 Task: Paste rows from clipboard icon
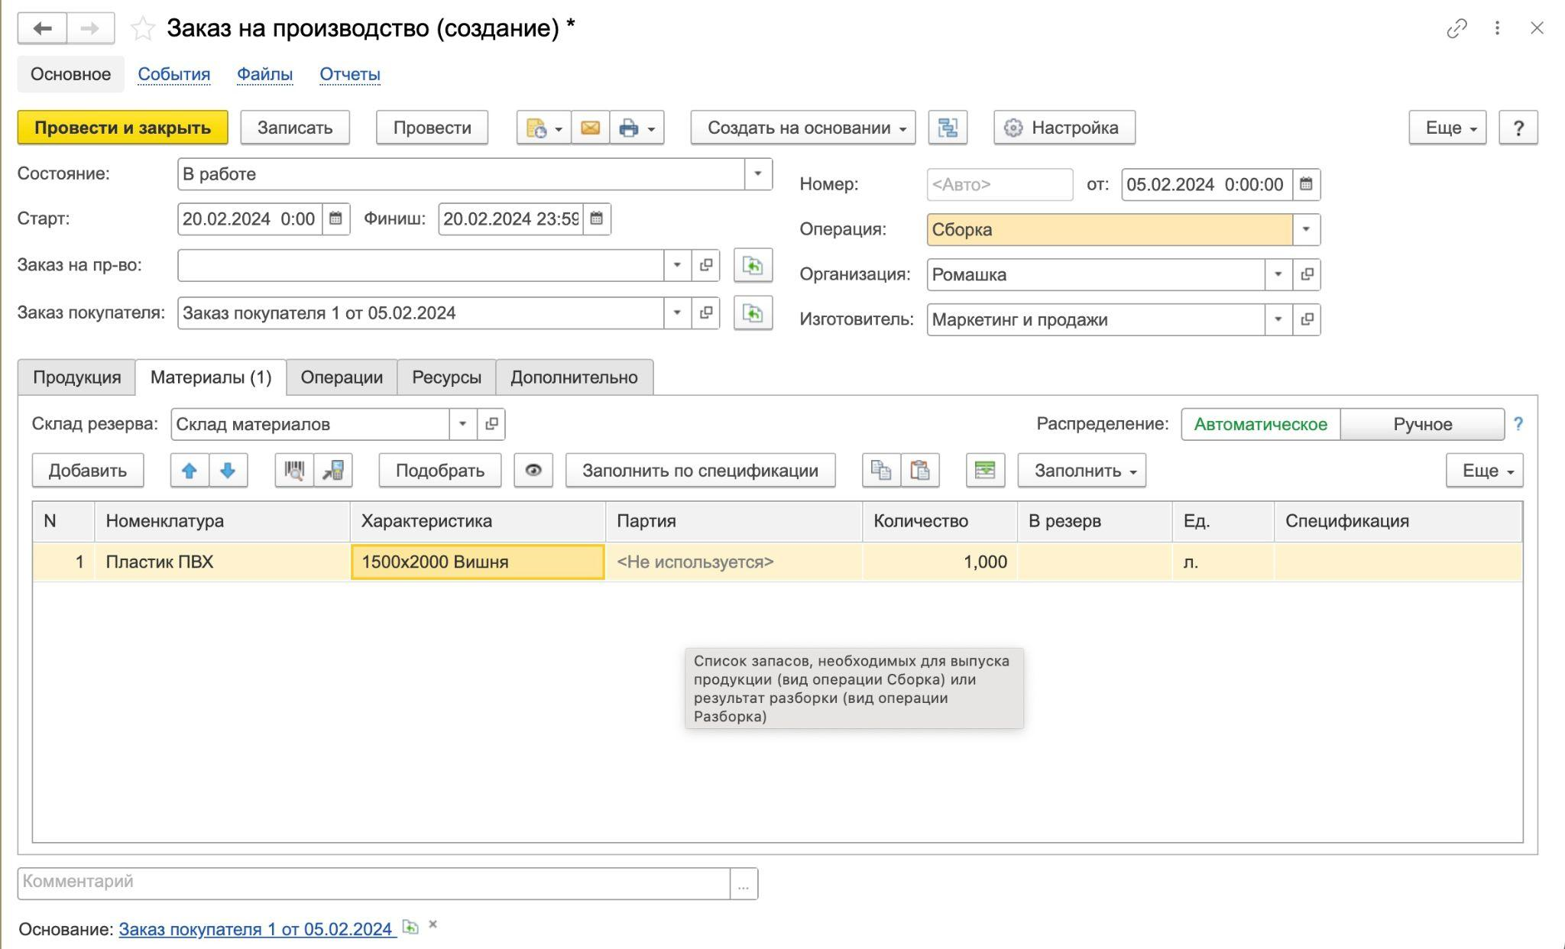[x=920, y=471]
